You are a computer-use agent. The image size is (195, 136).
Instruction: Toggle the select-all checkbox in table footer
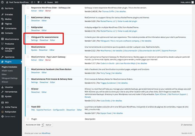pos(28,119)
